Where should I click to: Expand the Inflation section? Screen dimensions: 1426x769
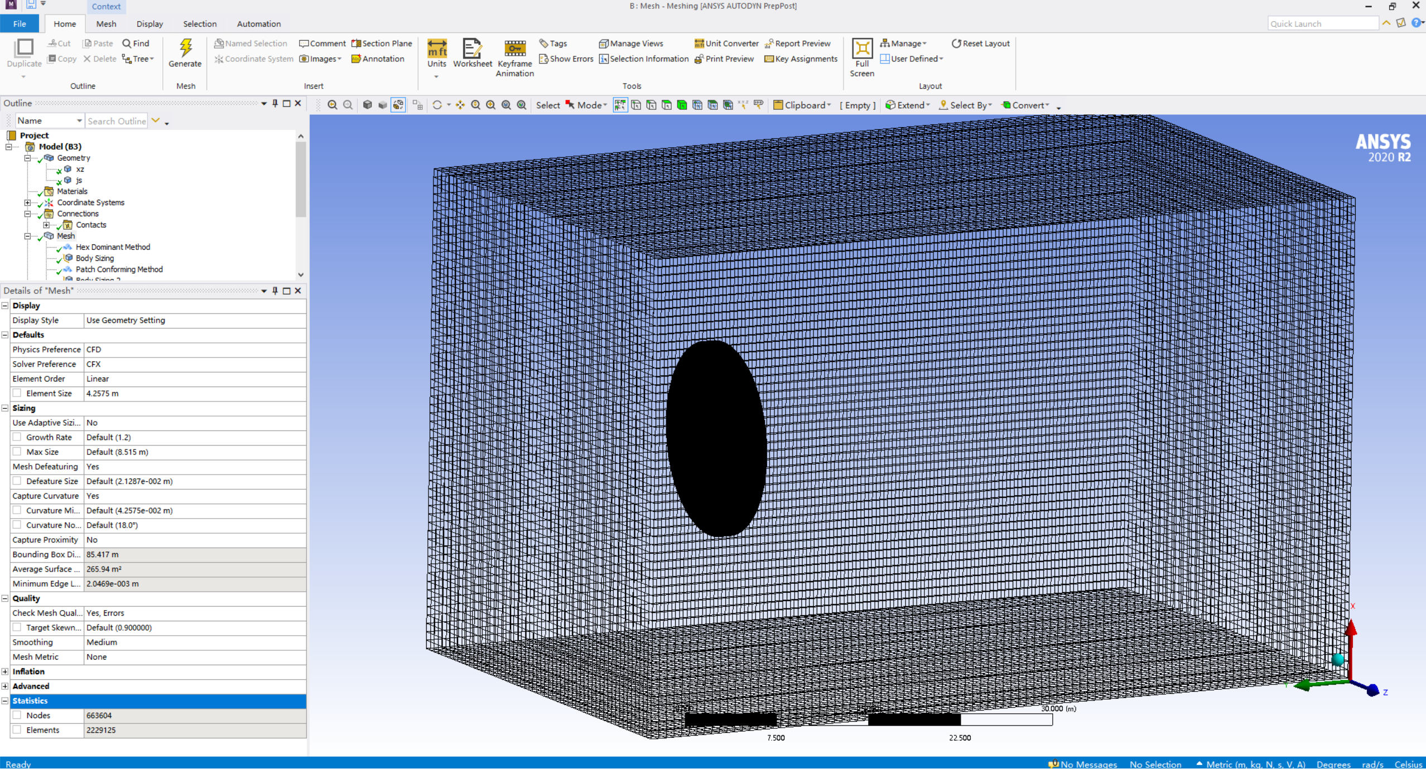point(5,671)
